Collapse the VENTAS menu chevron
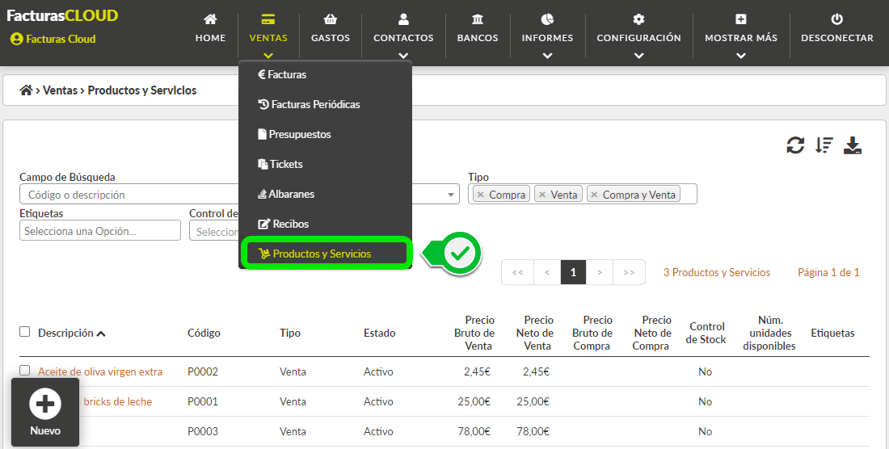Viewport: 889px width, 449px height. (x=268, y=56)
